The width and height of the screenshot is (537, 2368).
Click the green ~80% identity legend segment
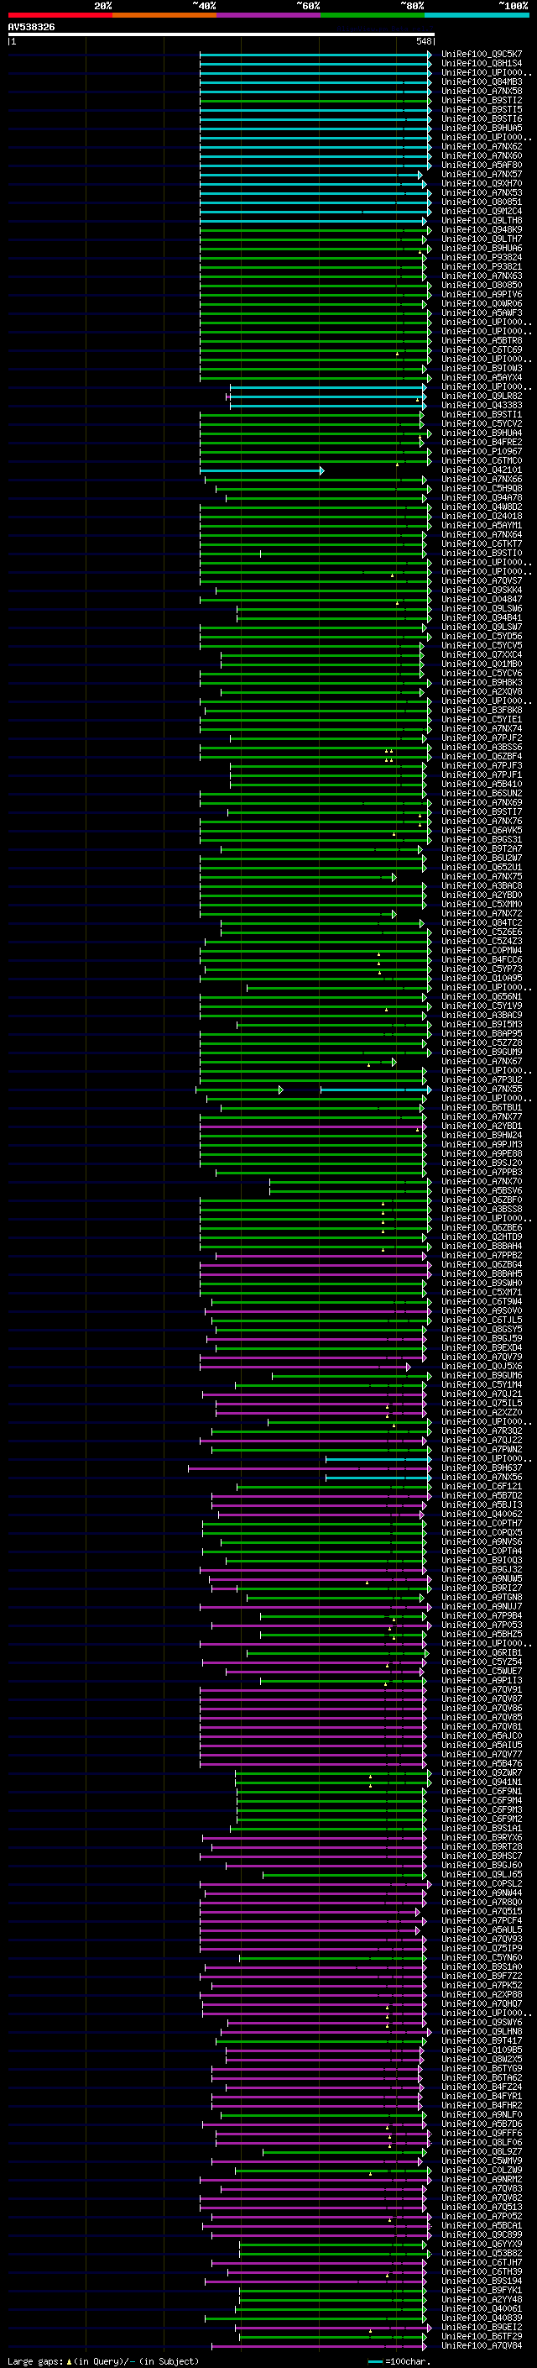(373, 15)
